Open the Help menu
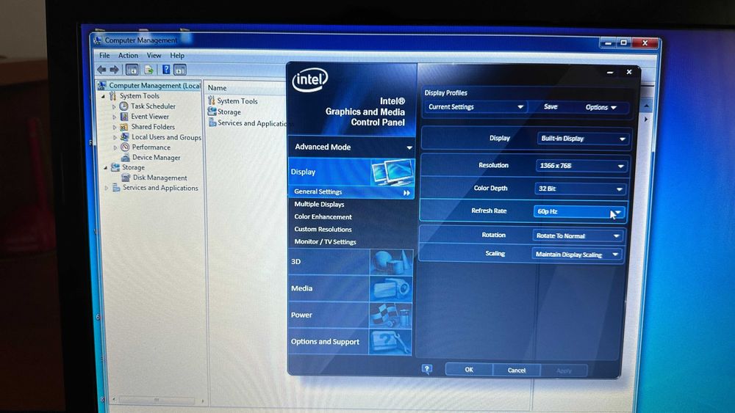This screenshot has width=735, height=413. pos(177,55)
